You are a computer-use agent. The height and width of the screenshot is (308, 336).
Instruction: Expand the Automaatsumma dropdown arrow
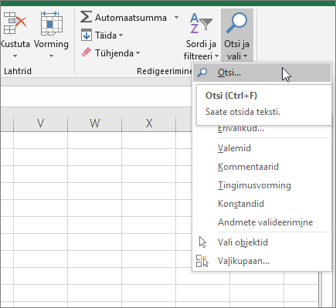[x=176, y=18]
